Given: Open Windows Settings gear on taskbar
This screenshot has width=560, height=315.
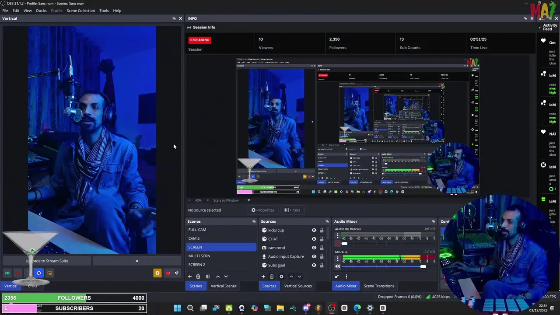Looking at the screenshot, I should (370, 308).
